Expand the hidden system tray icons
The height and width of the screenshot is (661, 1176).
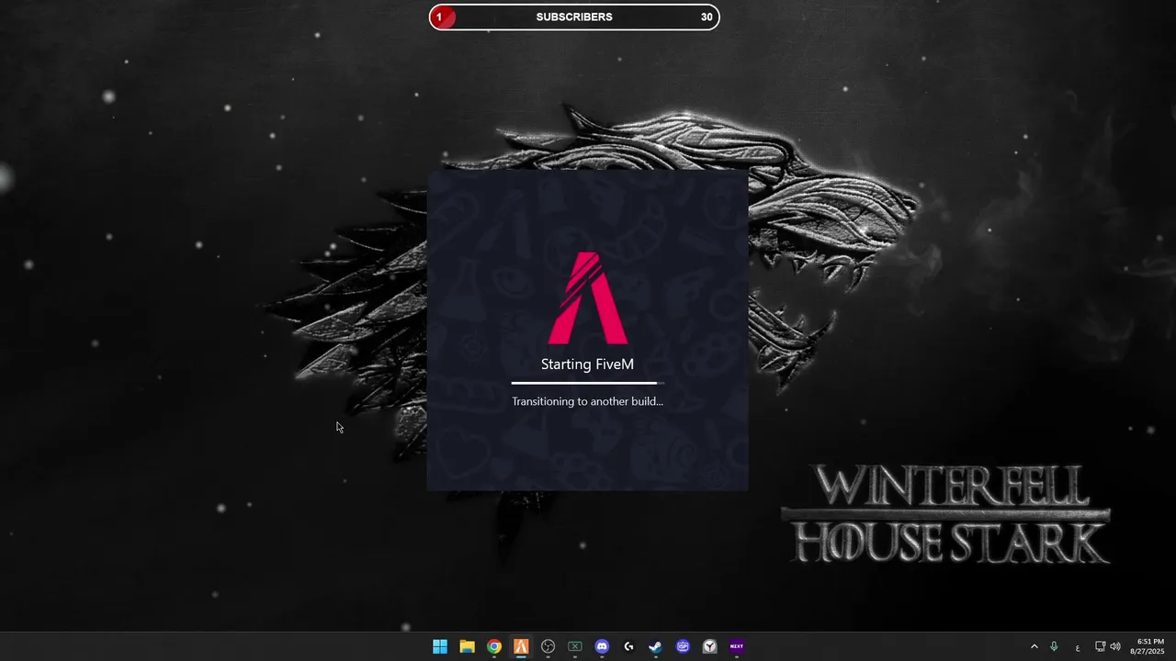[1034, 646]
